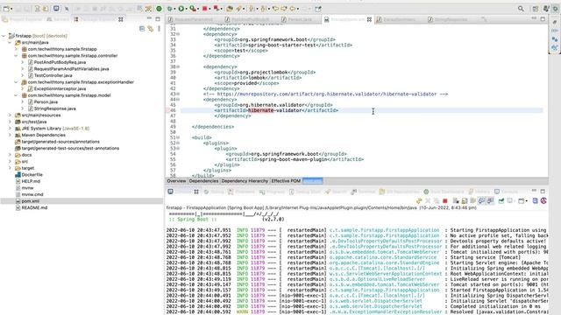Toggle show console when standard out changes
Viewport: 561px width, 315px height.
[x=481, y=201]
